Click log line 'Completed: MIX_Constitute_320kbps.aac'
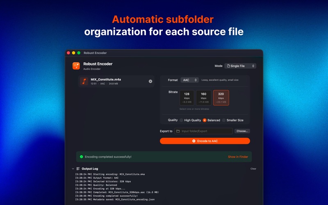 (x=117, y=192)
